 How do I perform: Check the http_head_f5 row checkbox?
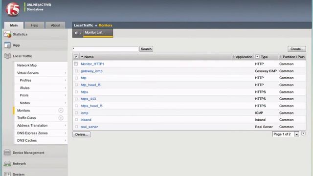pos(76,85)
